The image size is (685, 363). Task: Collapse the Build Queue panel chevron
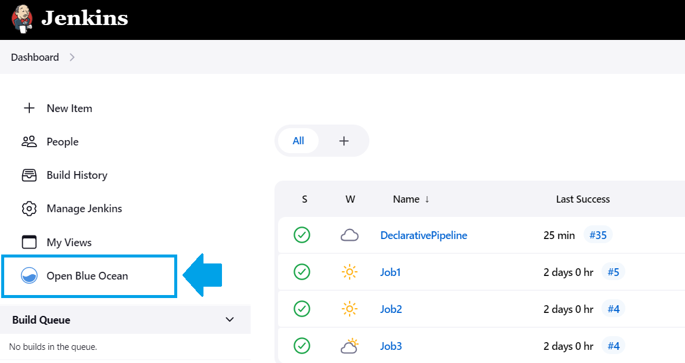tap(230, 319)
